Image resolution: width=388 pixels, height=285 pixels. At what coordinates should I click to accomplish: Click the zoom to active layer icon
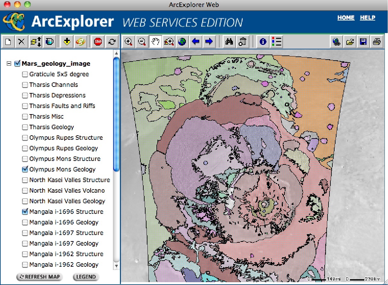pos(169,42)
